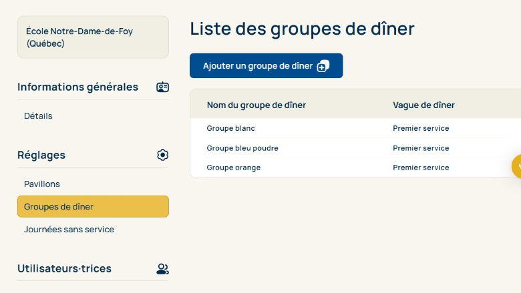Click the ID card icon beside Informations générales

tap(162, 87)
